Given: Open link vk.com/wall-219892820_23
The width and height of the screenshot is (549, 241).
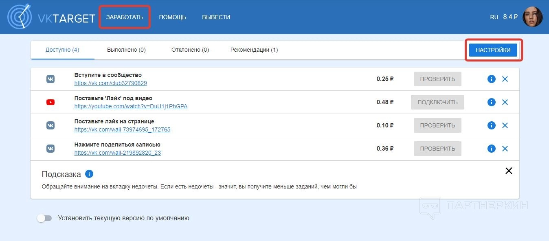Looking at the screenshot, I should 118,153.
